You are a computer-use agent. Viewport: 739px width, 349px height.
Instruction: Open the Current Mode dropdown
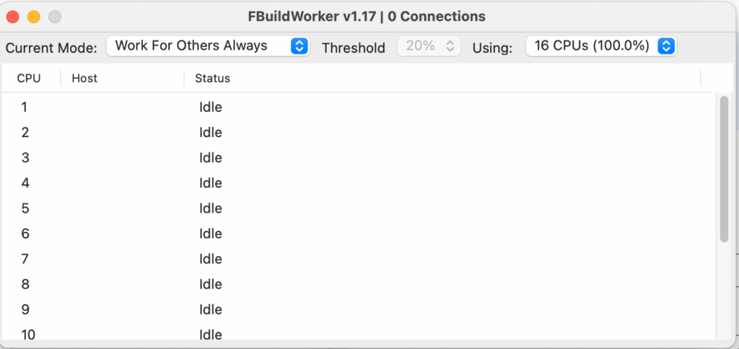point(208,46)
